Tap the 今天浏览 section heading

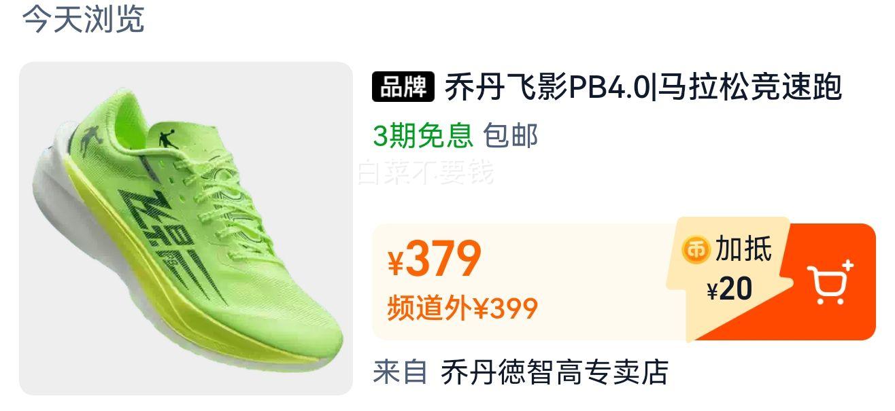(x=83, y=19)
